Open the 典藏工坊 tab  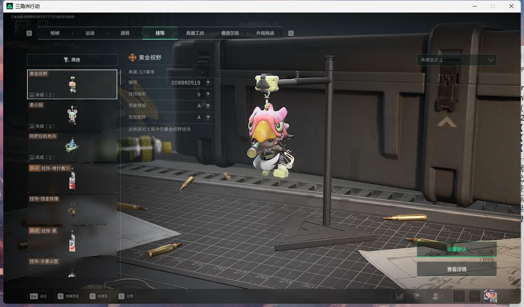point(195,33)
